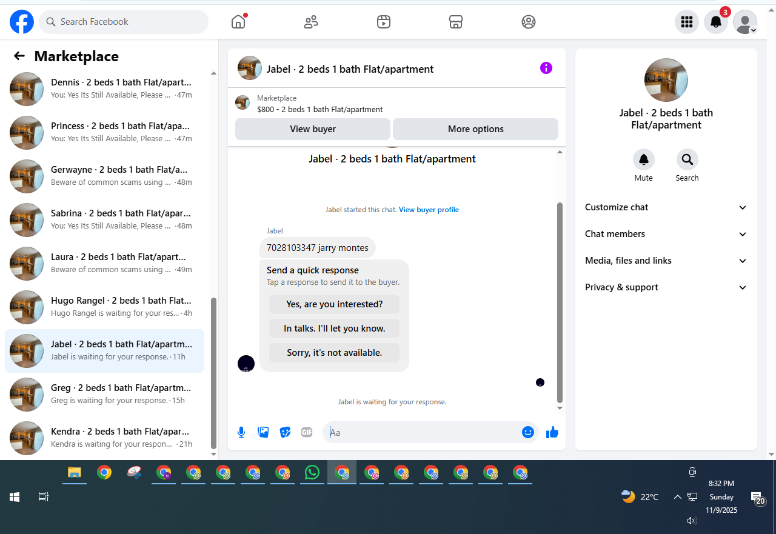
Task: Click the conversation list scrollbar
Action: click(213, 373)
